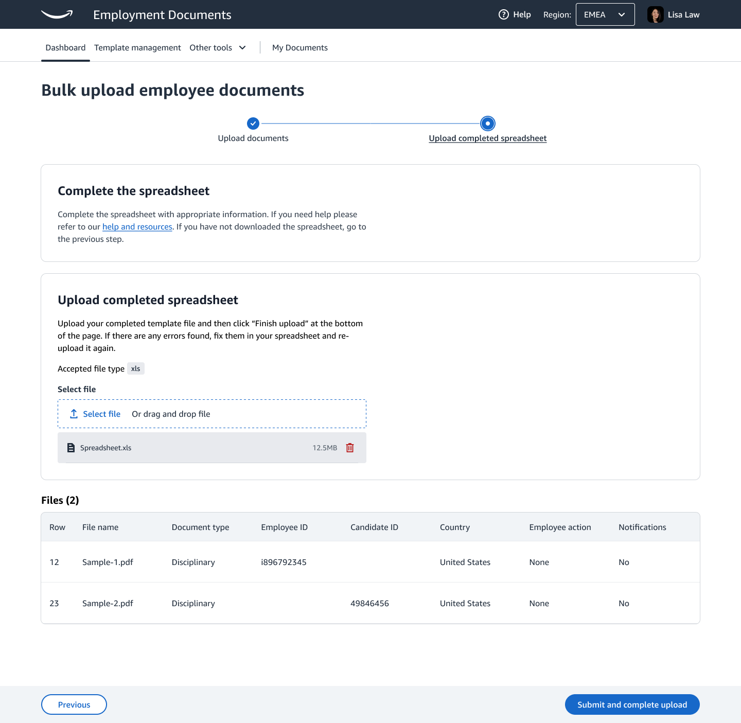Click Disciplinary in the Sample-1.pdf row
The image size is (741, 723).
pyautogui.click(x=193, y=562)
